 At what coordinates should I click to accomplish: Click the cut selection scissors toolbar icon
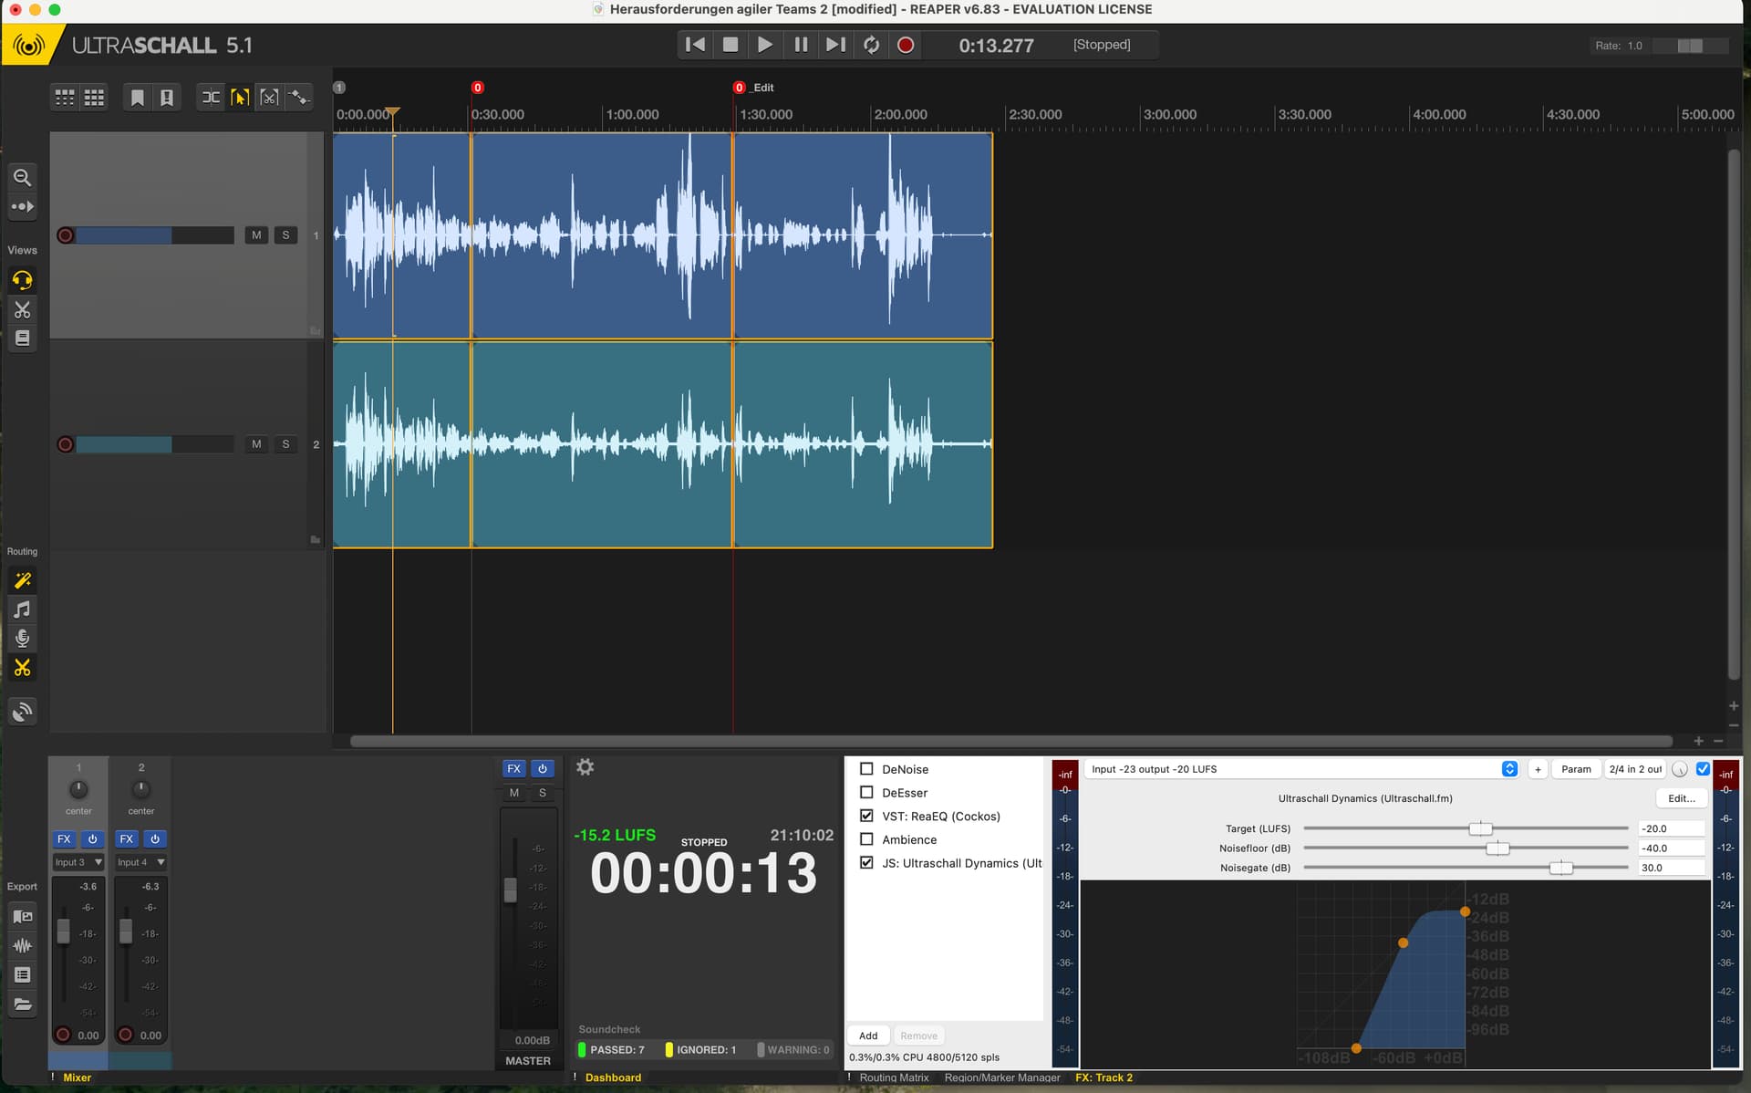click(269, 98)
